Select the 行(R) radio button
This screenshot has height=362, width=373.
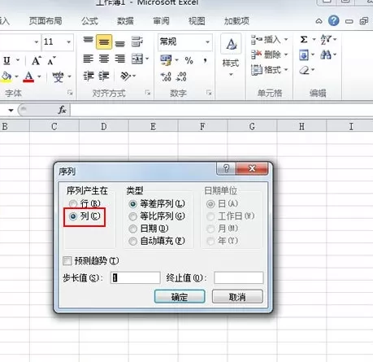tap(73, 203)
